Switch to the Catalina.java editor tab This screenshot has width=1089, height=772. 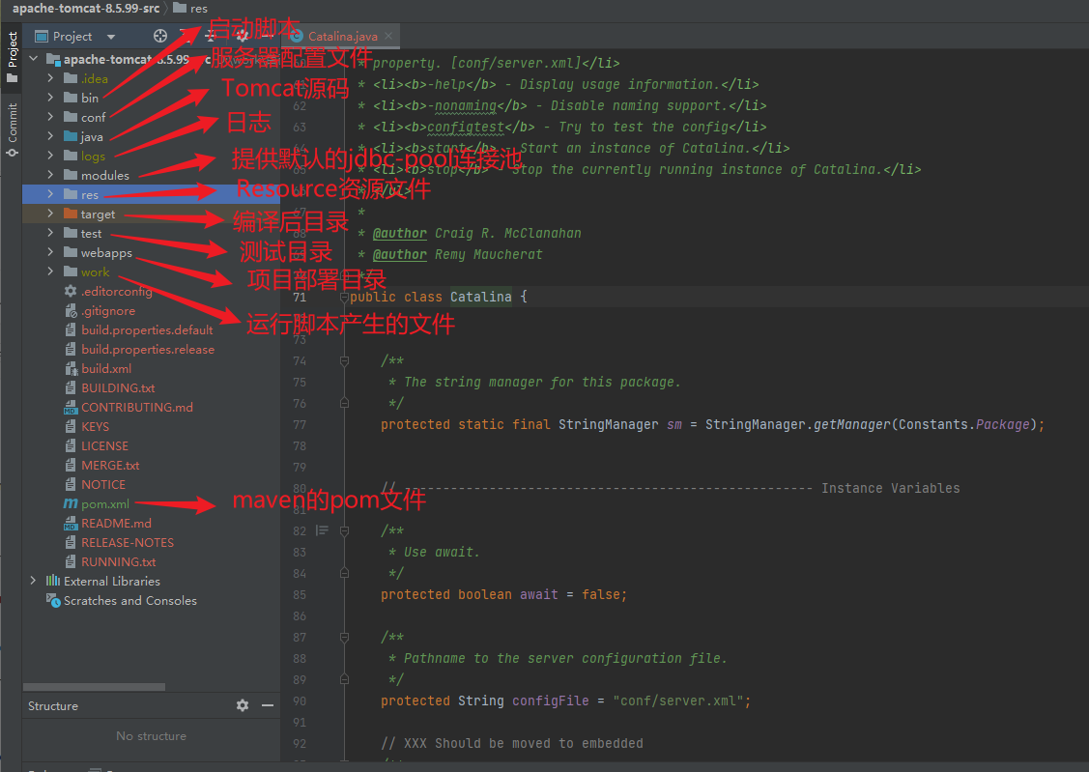coord(342,36)
